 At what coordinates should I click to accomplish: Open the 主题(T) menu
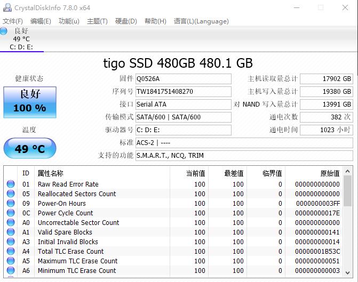pyautogui.click(x=97, y=21)
